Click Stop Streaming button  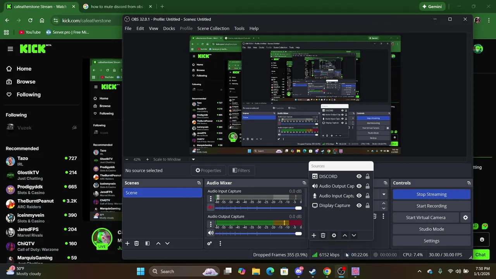[x=432, y=194]
